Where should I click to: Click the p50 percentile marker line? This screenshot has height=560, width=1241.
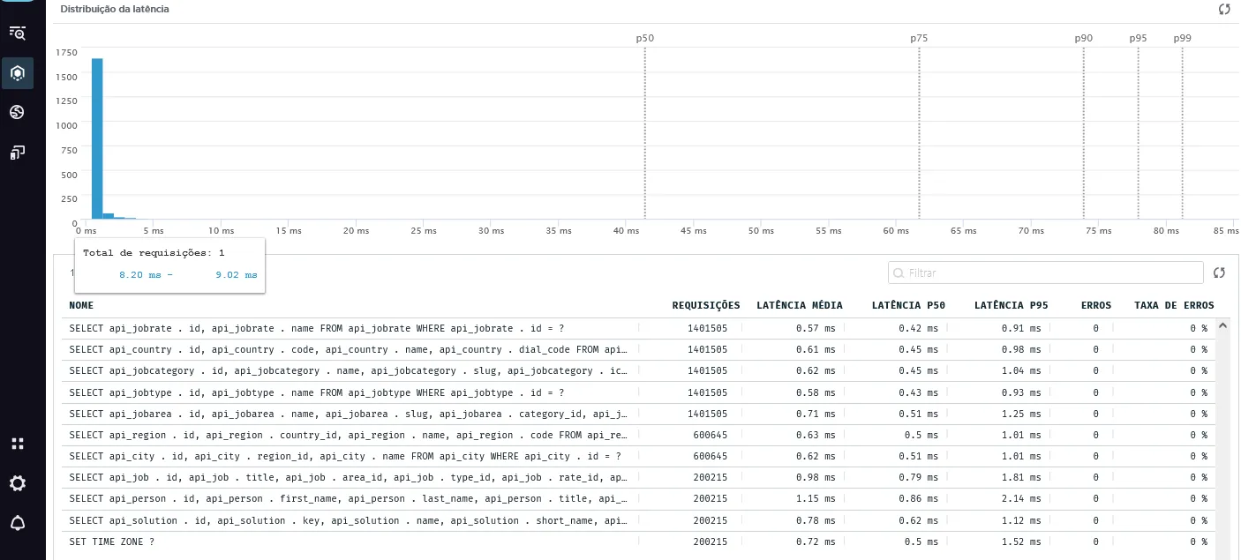tap(645, 132)
